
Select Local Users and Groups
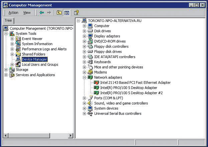point(40,64)
